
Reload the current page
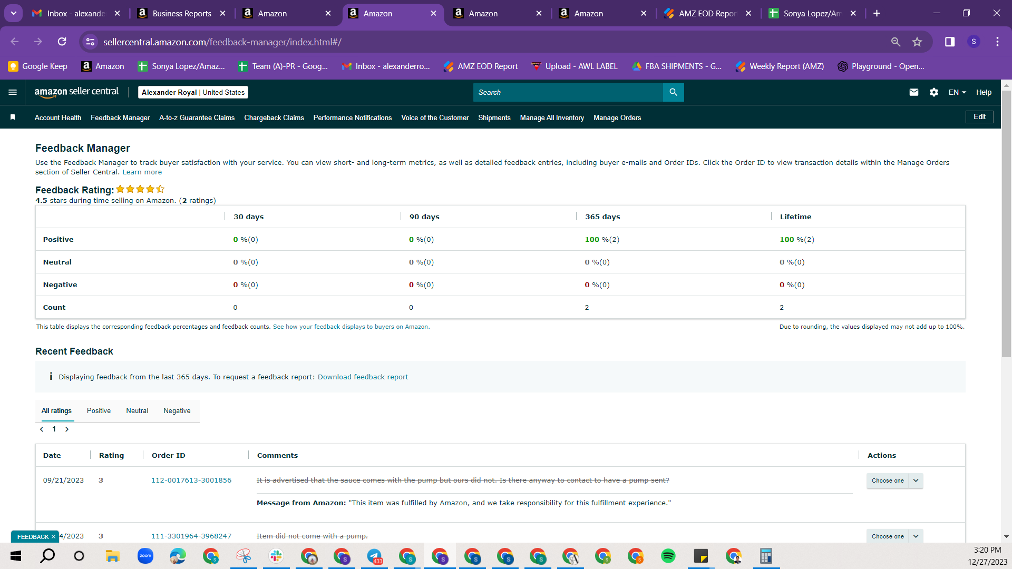click(x=62, y=42)
